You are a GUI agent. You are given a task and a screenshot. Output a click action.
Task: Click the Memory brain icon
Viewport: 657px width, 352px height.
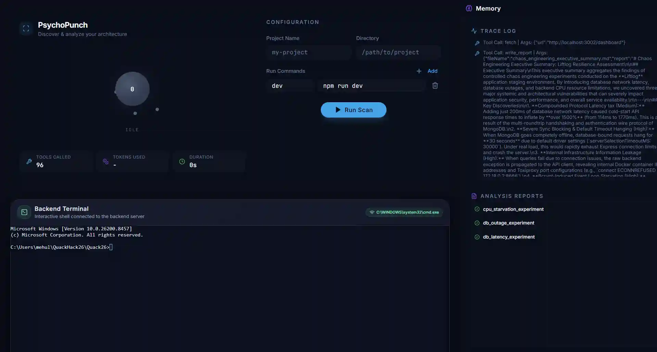point(469,8)
